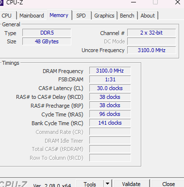Click the memory Type value DDR5
This screenshot has height=187, width=184.
47,33
